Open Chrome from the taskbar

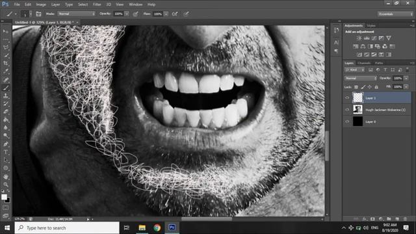coord(157,227)
